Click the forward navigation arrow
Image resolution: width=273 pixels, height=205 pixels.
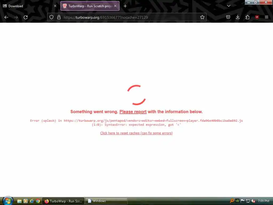tap(16, 17)
